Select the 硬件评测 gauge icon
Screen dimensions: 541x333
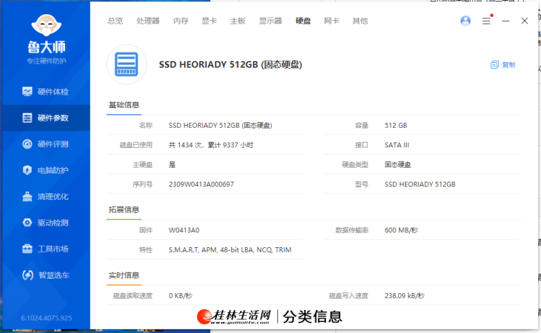(x=27, y=144)
